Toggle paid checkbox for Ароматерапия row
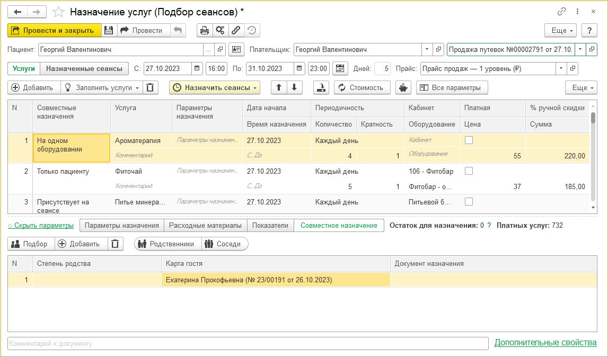 (x=469, y=140)
